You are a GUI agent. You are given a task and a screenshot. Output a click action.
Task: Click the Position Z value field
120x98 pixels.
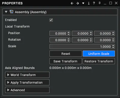(x=105, y=33)
